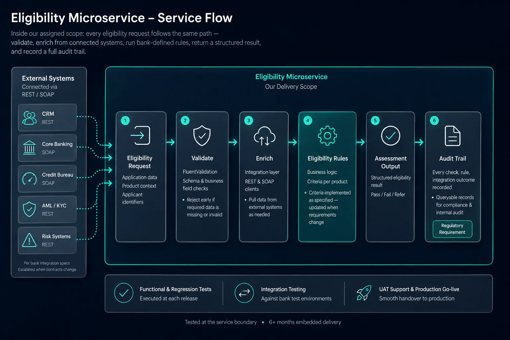Click 'Connected via REST / SOAP' text
Image resolution: width=510 pixels, height=340 pixels.
[x=40, y=91]
